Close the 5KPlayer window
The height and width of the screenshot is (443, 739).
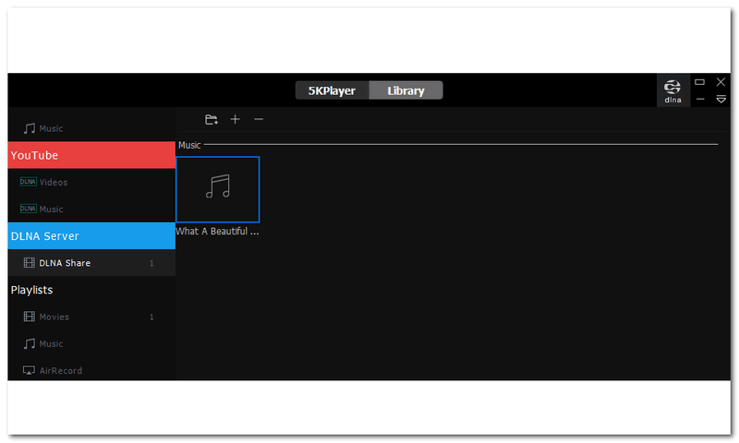coord(721,82)
